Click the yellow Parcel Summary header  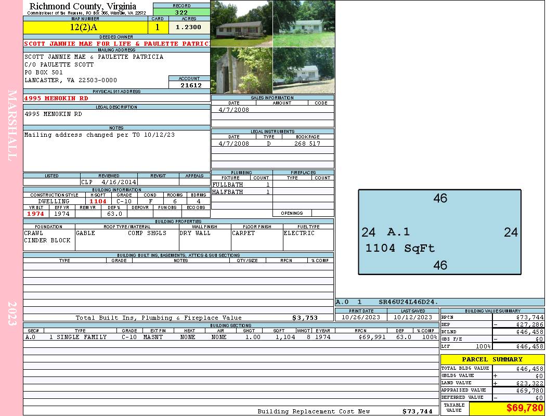pyautogui.click(x=492, y=359)
